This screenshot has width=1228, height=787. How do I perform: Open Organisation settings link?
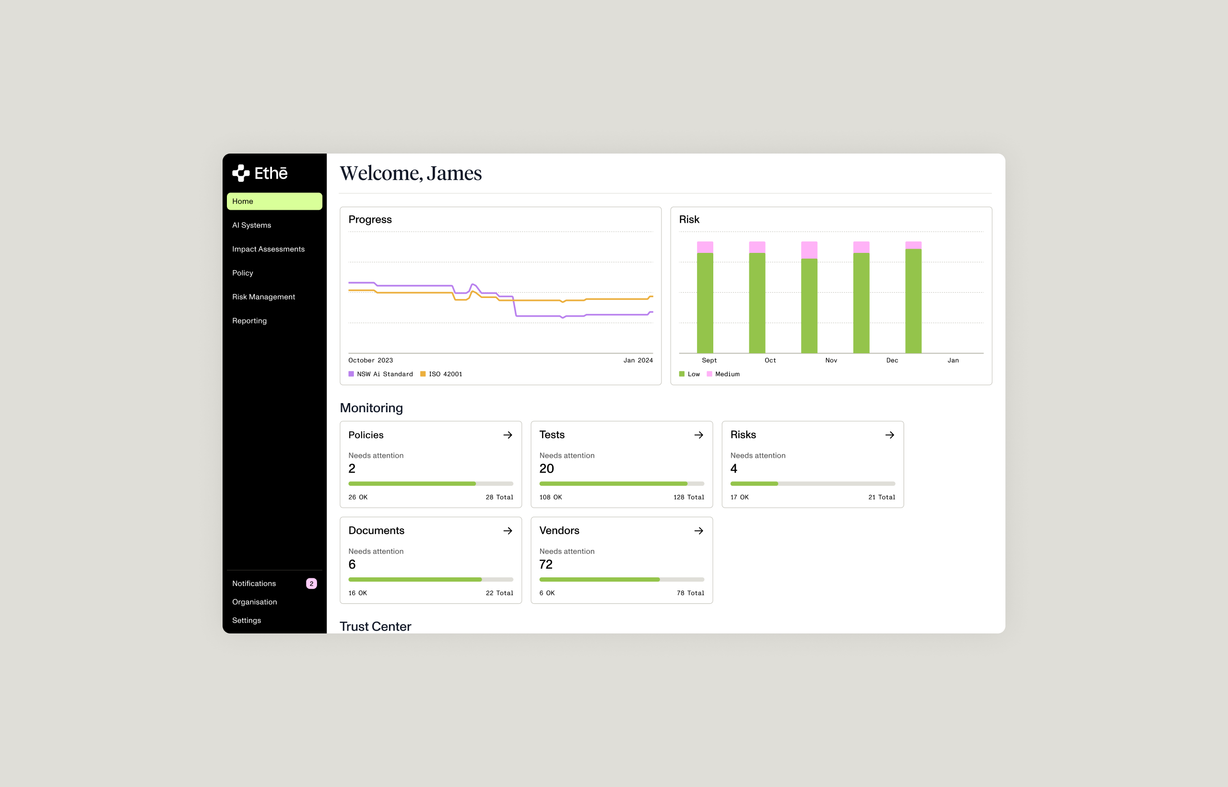pyautogui.click(x=254, y=602)
